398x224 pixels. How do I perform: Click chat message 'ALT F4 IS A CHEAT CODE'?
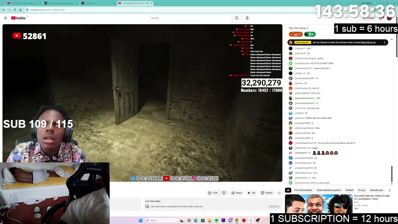click(322, 63)
